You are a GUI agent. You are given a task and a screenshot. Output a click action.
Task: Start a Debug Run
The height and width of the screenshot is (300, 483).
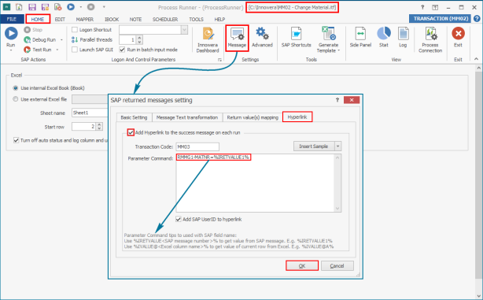(40, 40)
